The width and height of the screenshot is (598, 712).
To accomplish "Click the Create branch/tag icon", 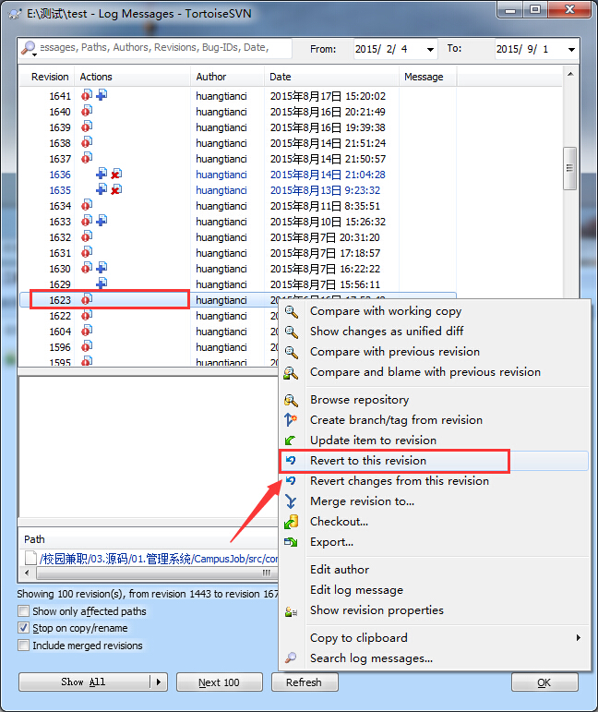I will [x=291, y=419].
